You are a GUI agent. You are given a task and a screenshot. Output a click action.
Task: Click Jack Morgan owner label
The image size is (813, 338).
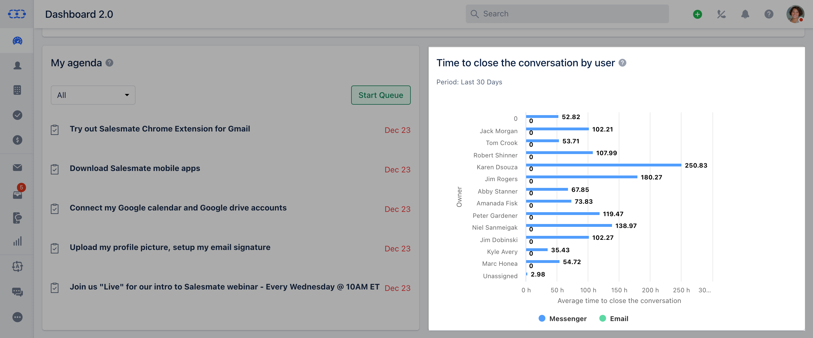tap(498, 131)
